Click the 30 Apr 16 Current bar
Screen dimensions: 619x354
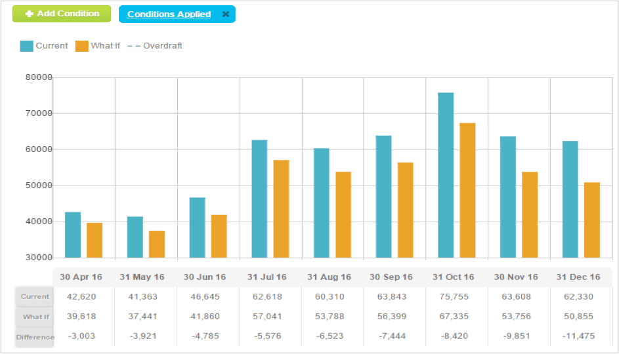[73, 235]
